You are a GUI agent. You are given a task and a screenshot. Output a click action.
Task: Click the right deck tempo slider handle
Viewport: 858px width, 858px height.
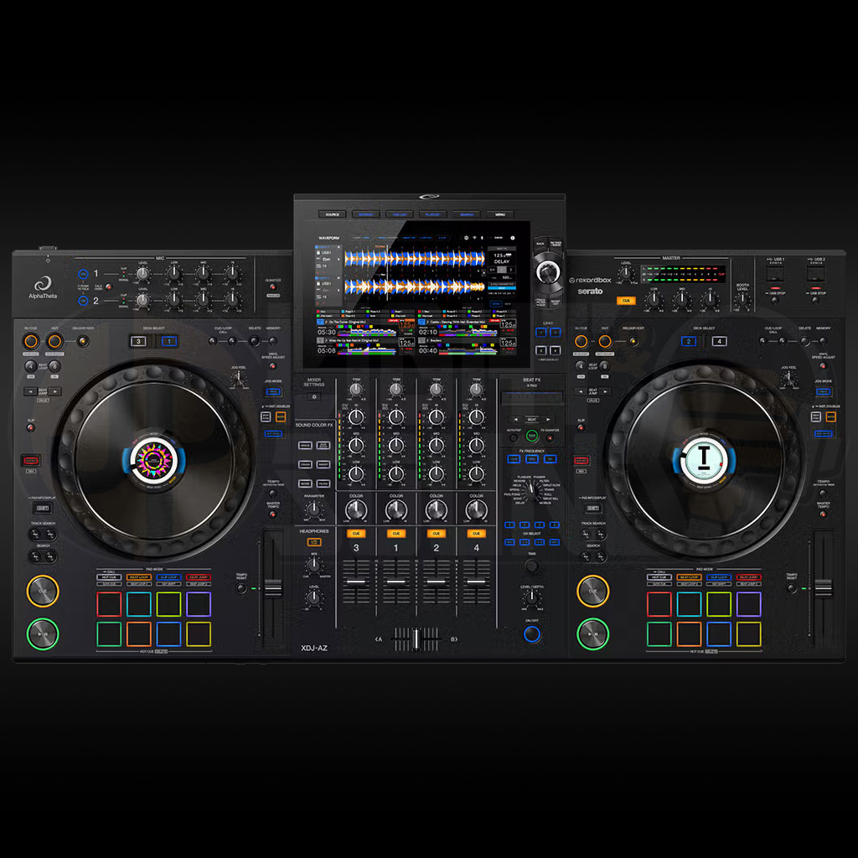coord(823,588)
